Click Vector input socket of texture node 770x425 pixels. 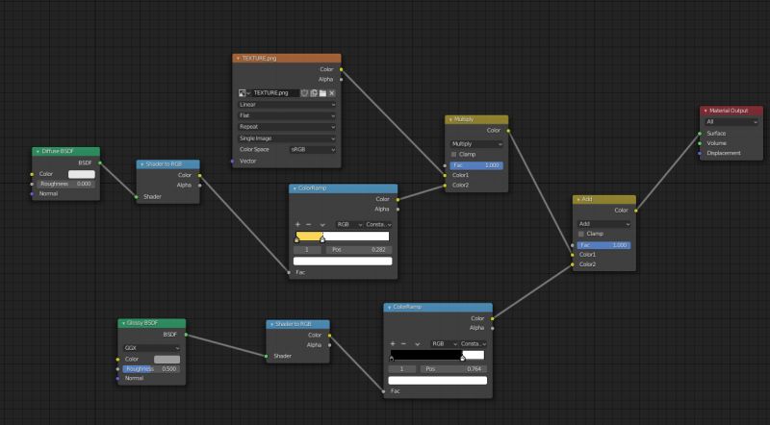pyautogui.click(x=232, y=161)
